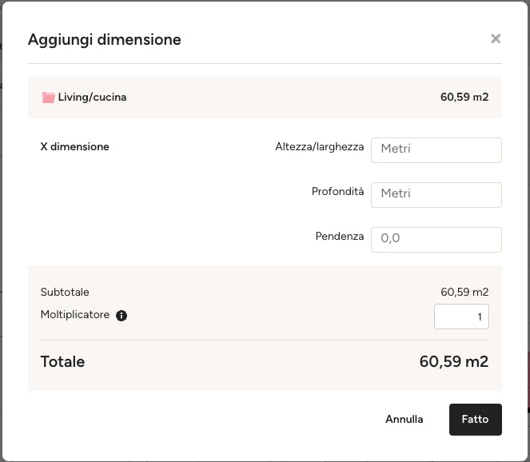The width and height of the screenshot is (530, 462).
Task: Click the Altezza/larghezza label
Action: pyautogui.click(x=320, y=147)
